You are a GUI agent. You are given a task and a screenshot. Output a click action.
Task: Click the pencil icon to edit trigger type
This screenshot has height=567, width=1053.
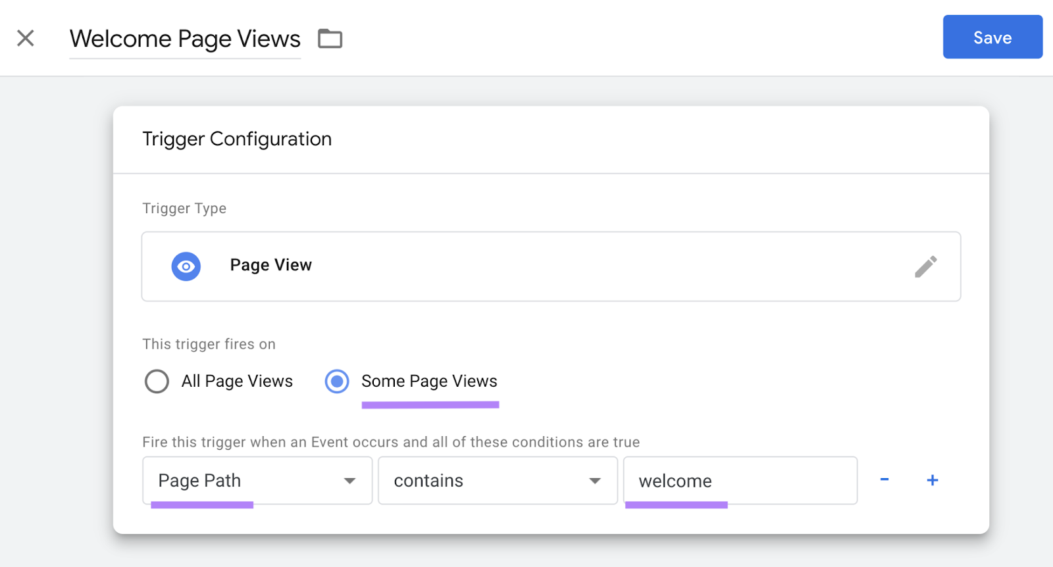coord(925,266)
